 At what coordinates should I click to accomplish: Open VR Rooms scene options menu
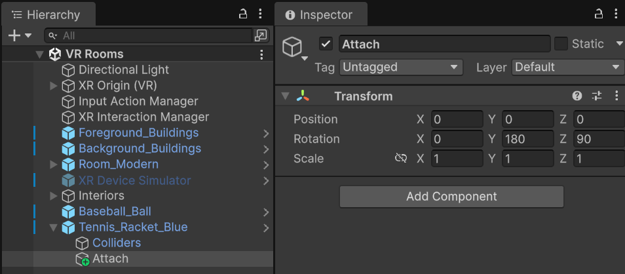(x=262, y=54)
